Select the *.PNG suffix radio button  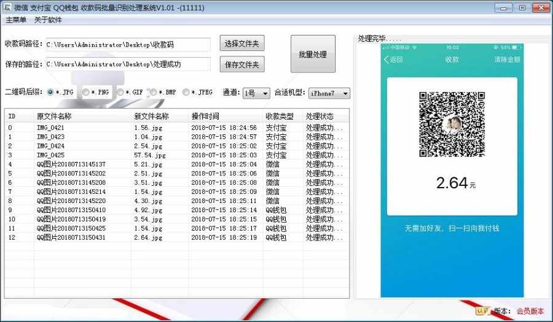click(85, 92)
